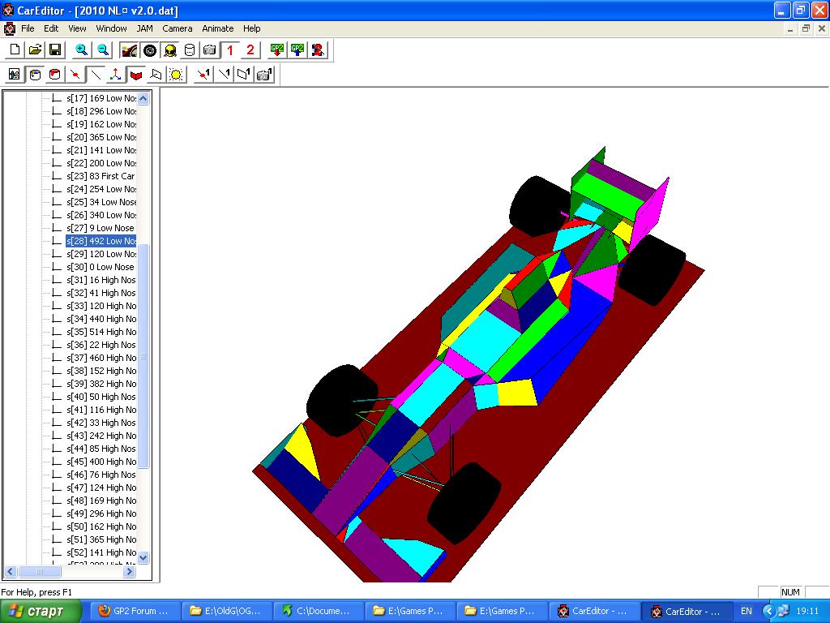
Task: Open the JAM menu
Action: point(145,28)
